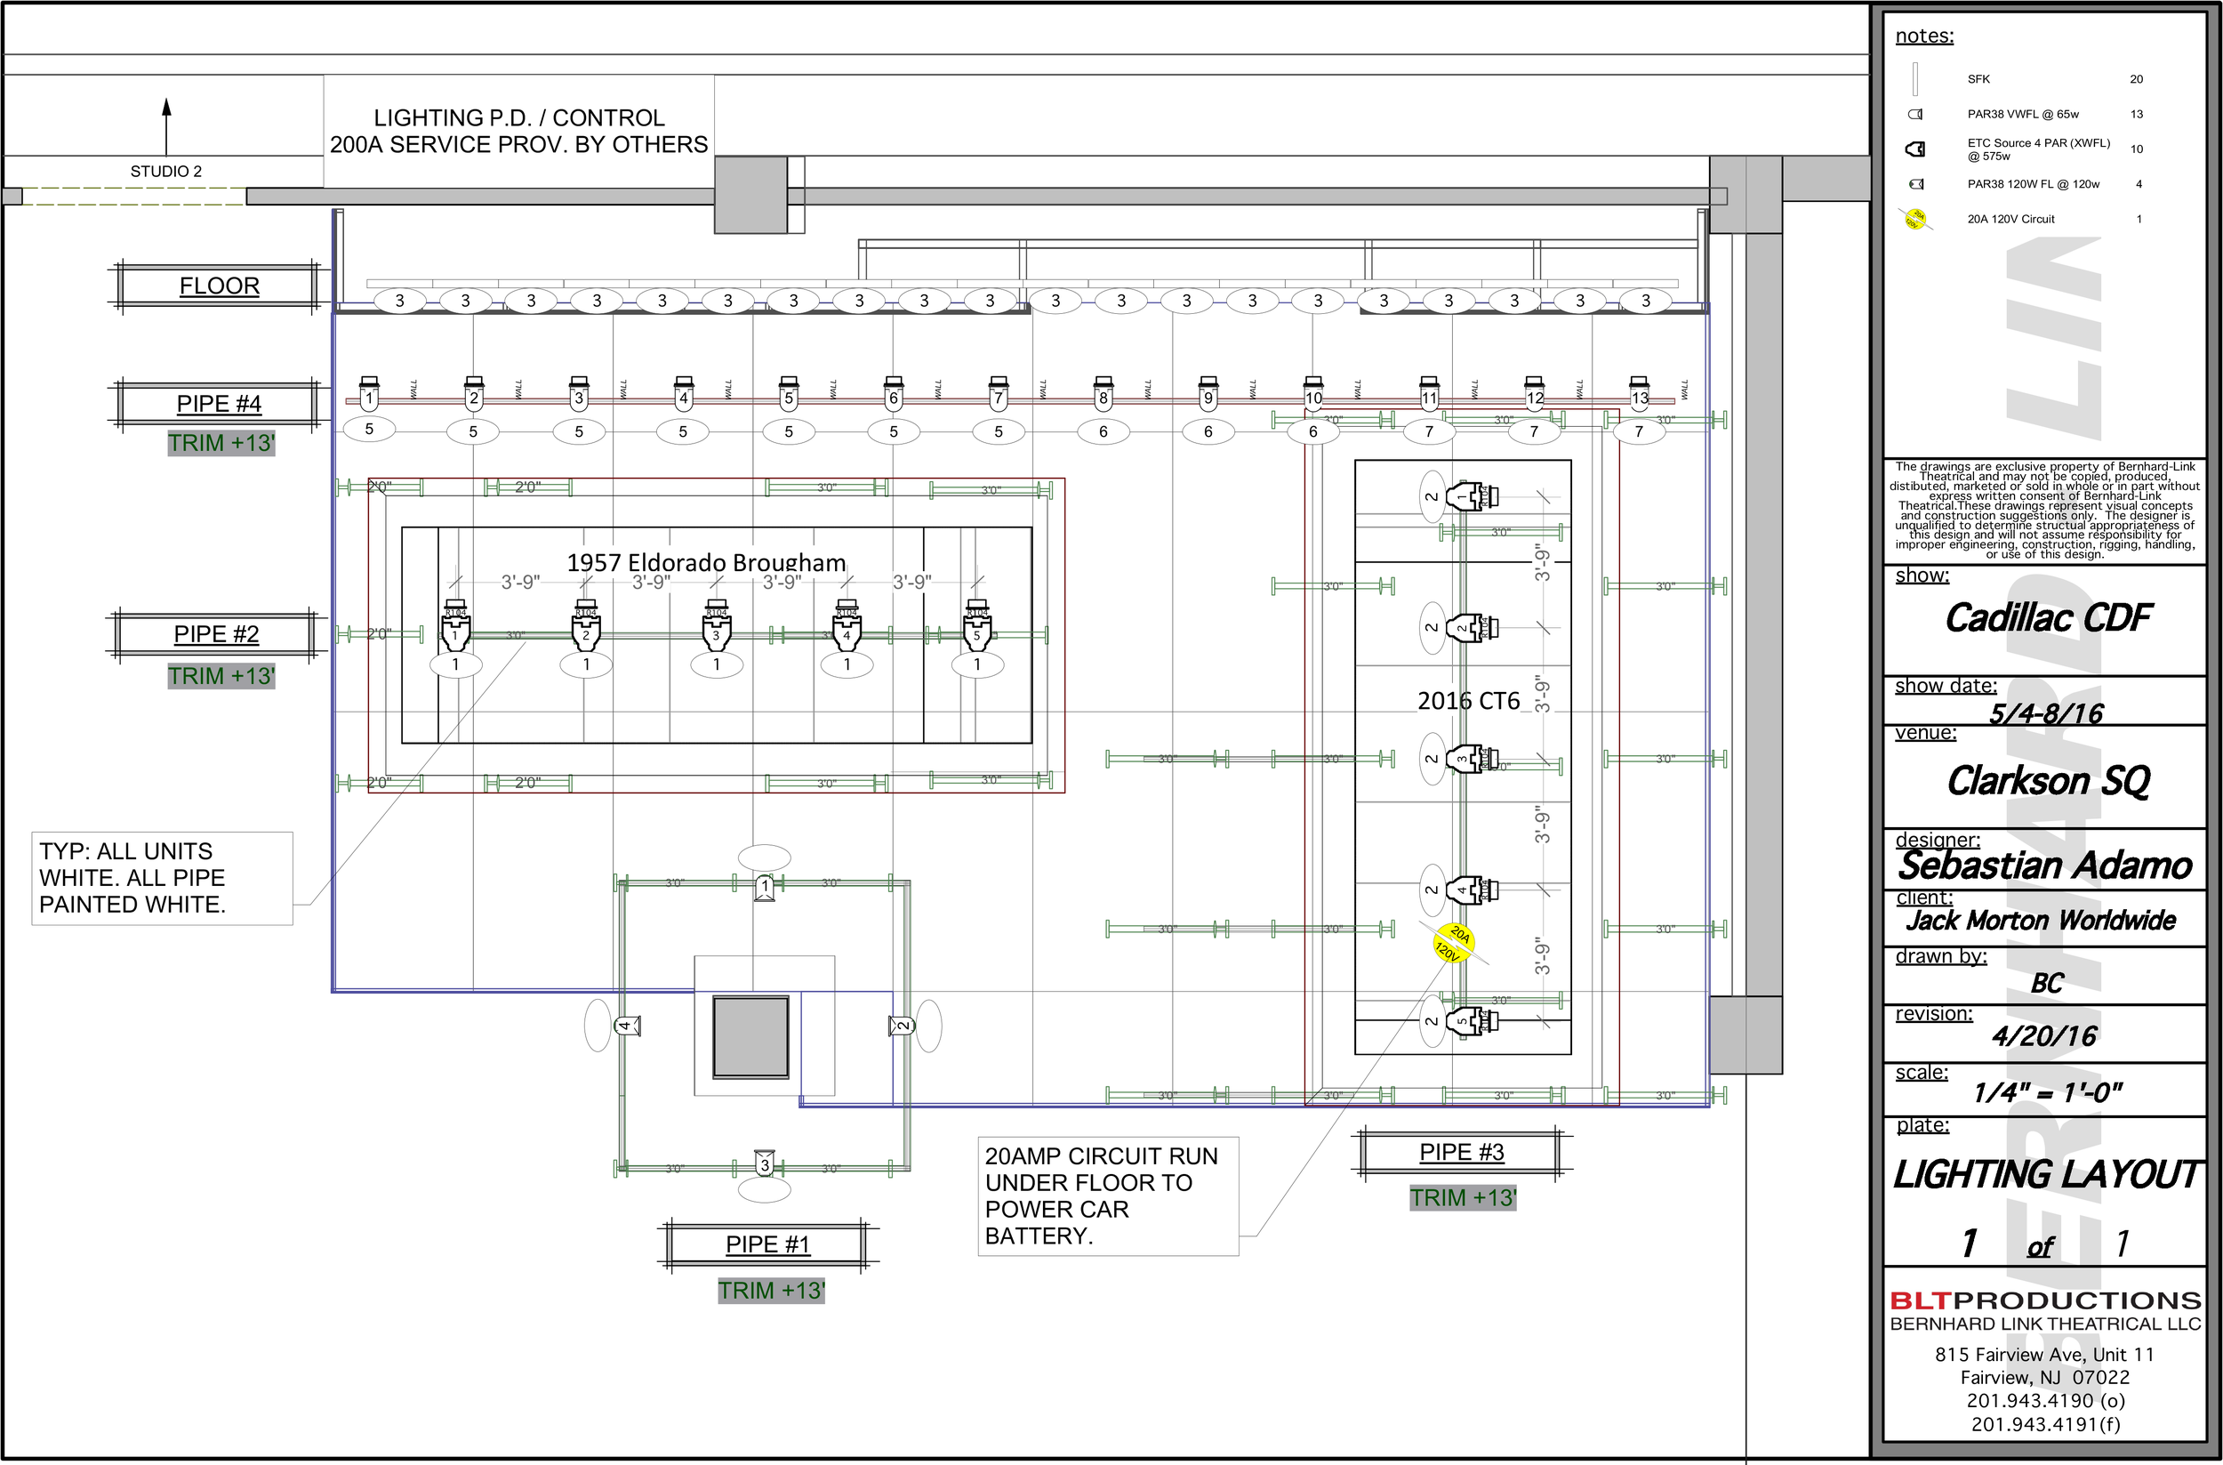Select Source 4 PAR fixture 3 over the Eldorado
The height and width of the screenshot is (1465, 2223).
[x=717, y=624]
